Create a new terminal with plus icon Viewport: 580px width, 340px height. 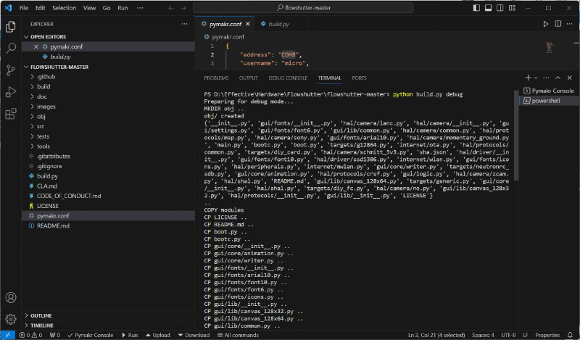(528, 78)
